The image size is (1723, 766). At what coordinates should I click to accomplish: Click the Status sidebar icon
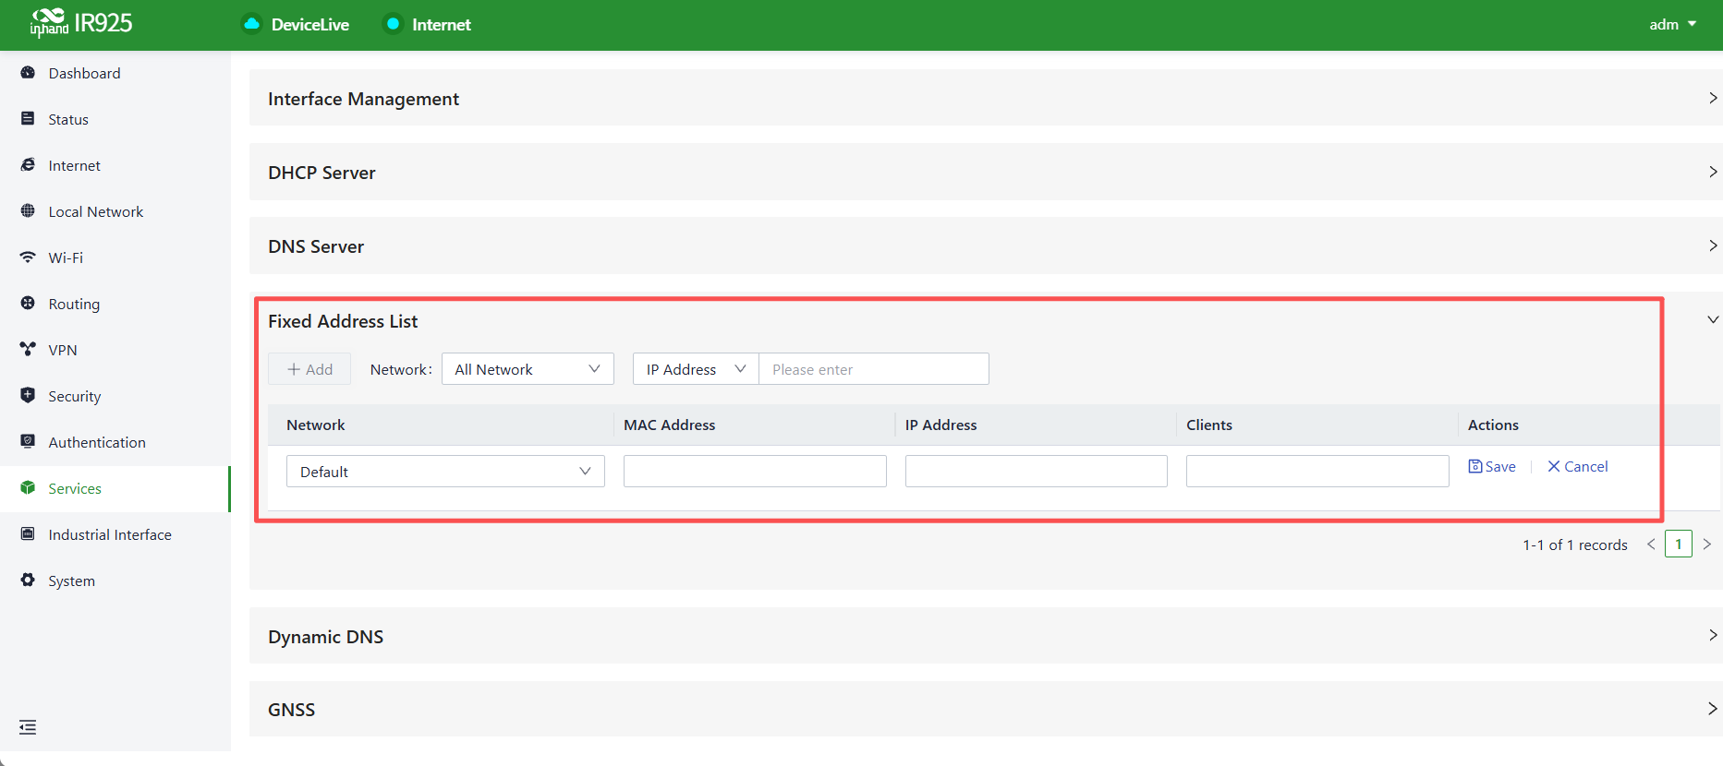pyautogui.click(x=28, y=119)
